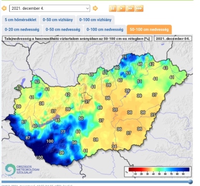Click the Országos Meteorológiai Szolgálat logo
Screen dimensions: 200x186
pos(22,169)
